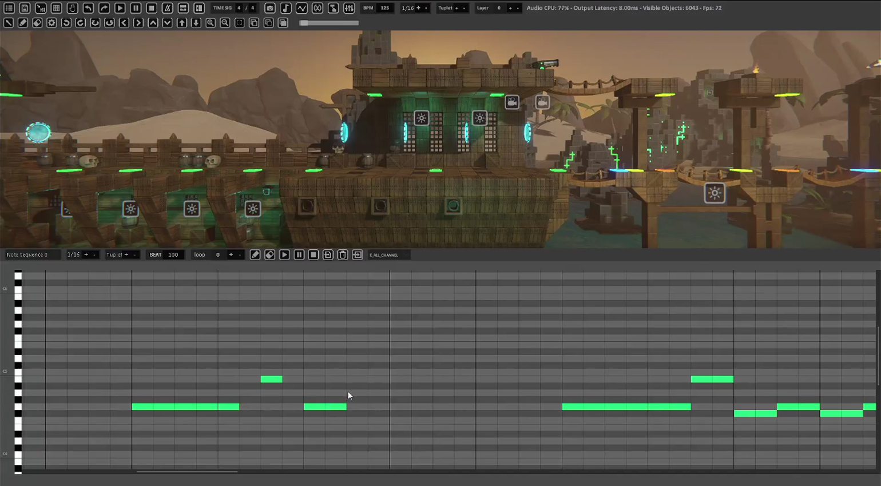Screen dimensions: 881x486
Task: Open the settings gear in the second toolbar row
Action: (51, 23)
